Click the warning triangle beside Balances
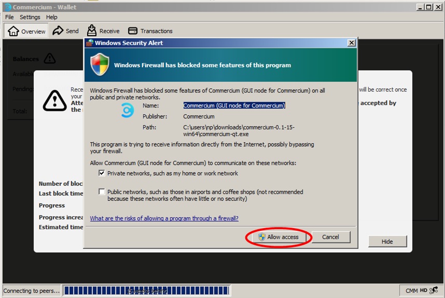The image size is (445, 298). [50, 58]
